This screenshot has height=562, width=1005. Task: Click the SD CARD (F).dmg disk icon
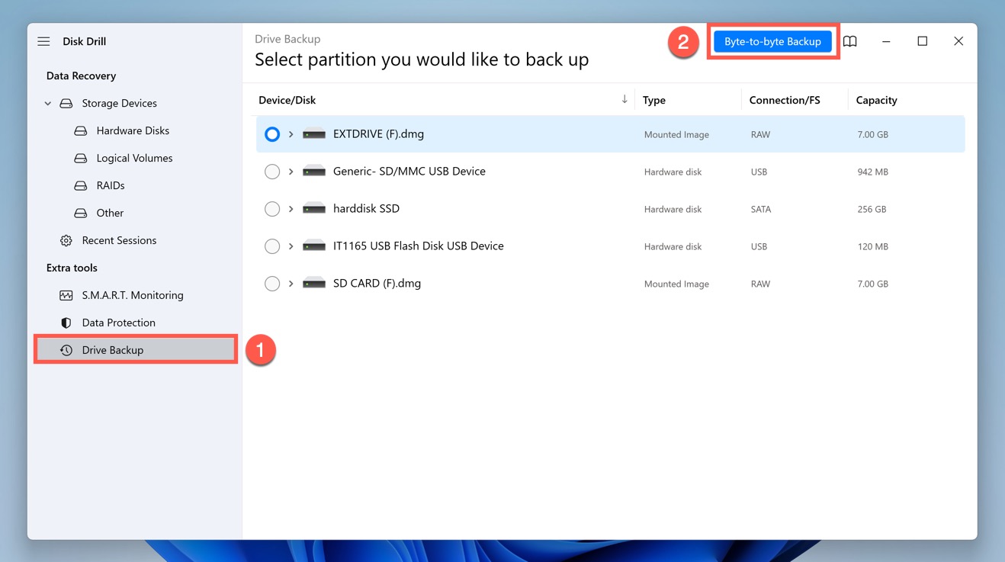(314, 284)
